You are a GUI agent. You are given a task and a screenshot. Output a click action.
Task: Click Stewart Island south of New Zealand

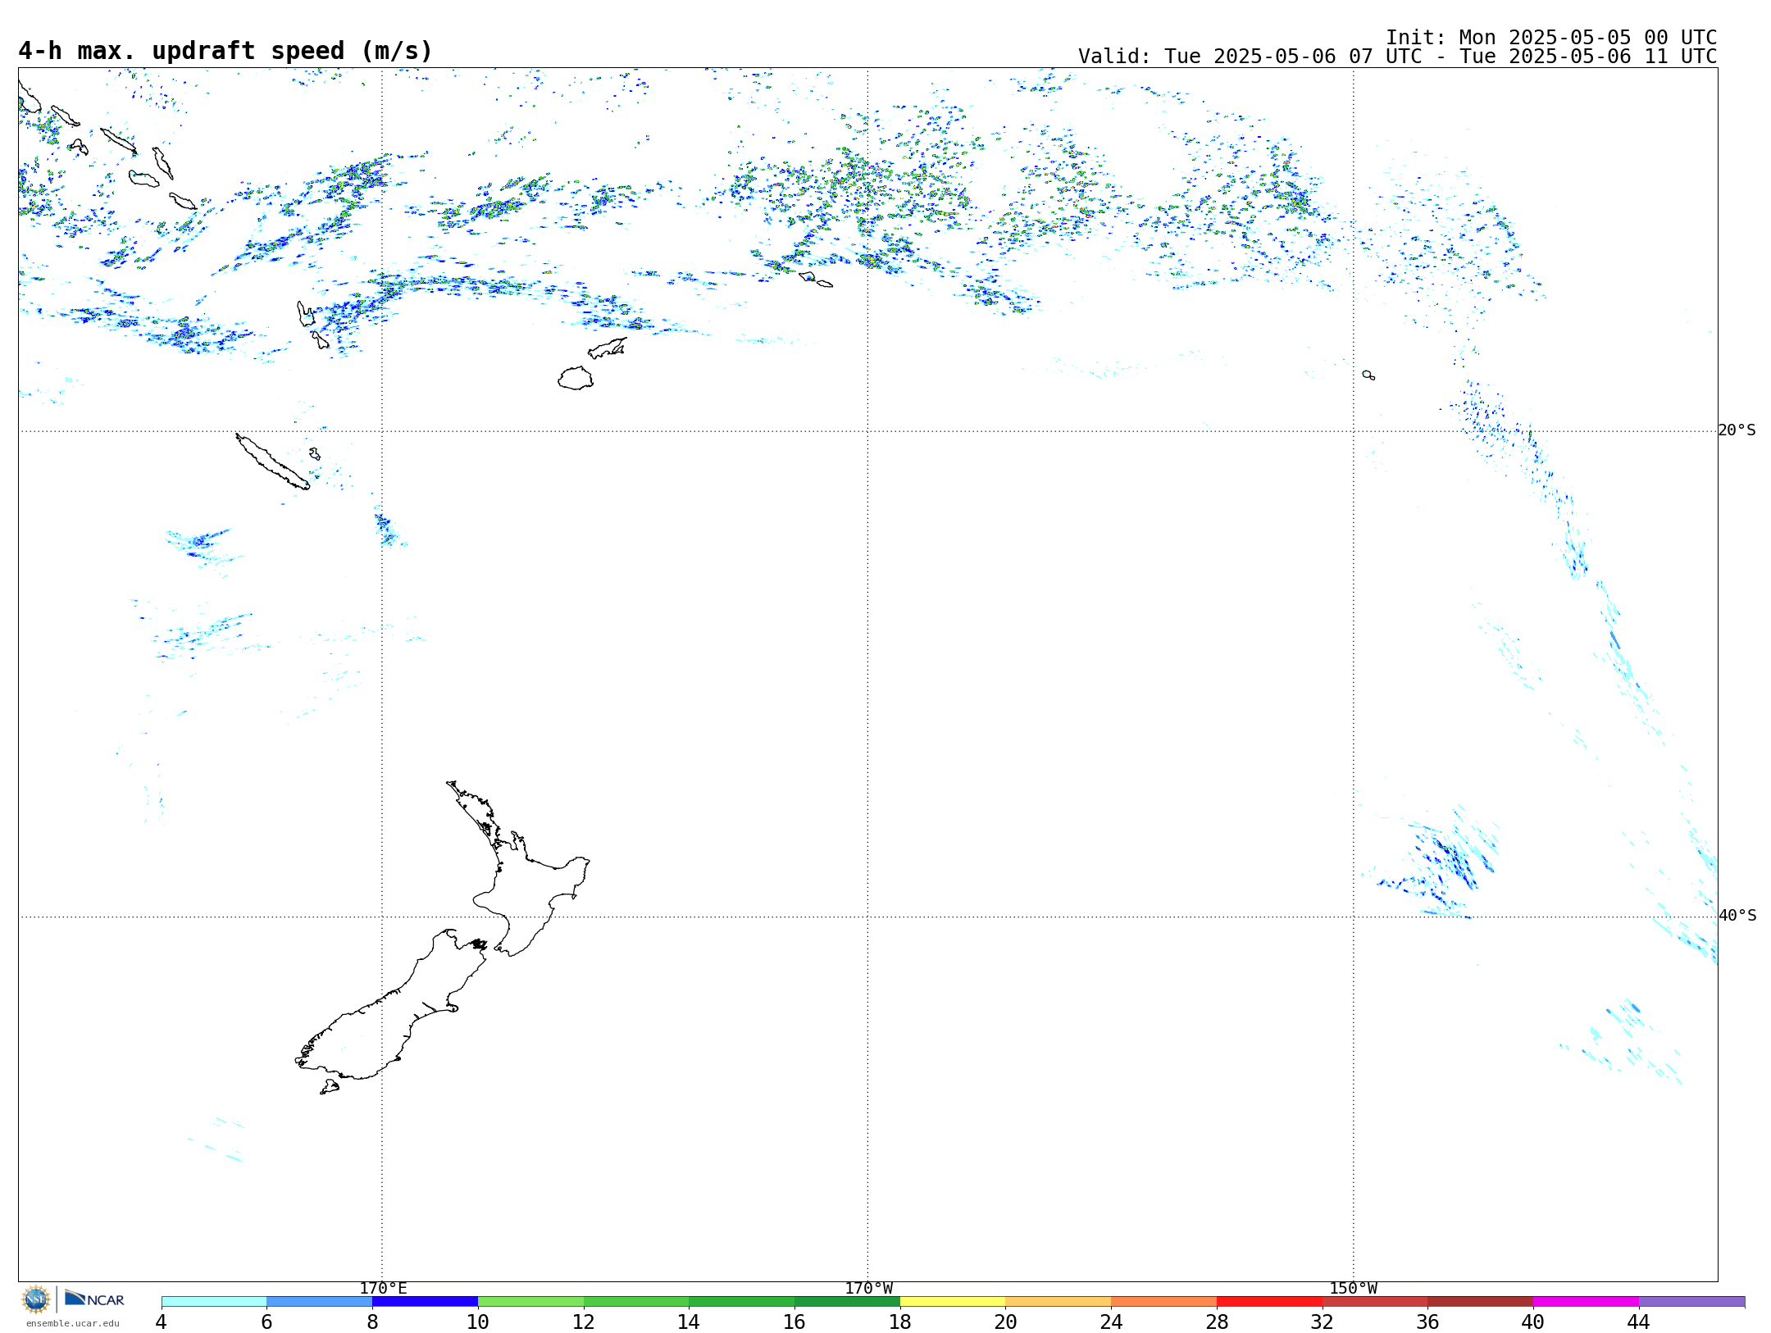click(x=330, y=1087)
